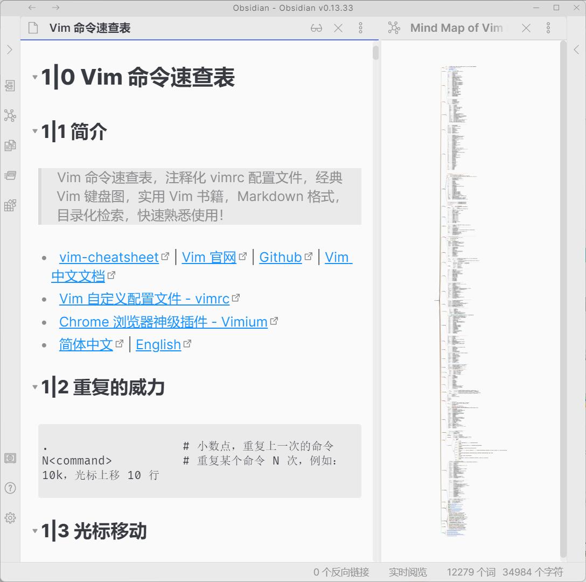
Task: Follow the Github link
Action: 280,258
